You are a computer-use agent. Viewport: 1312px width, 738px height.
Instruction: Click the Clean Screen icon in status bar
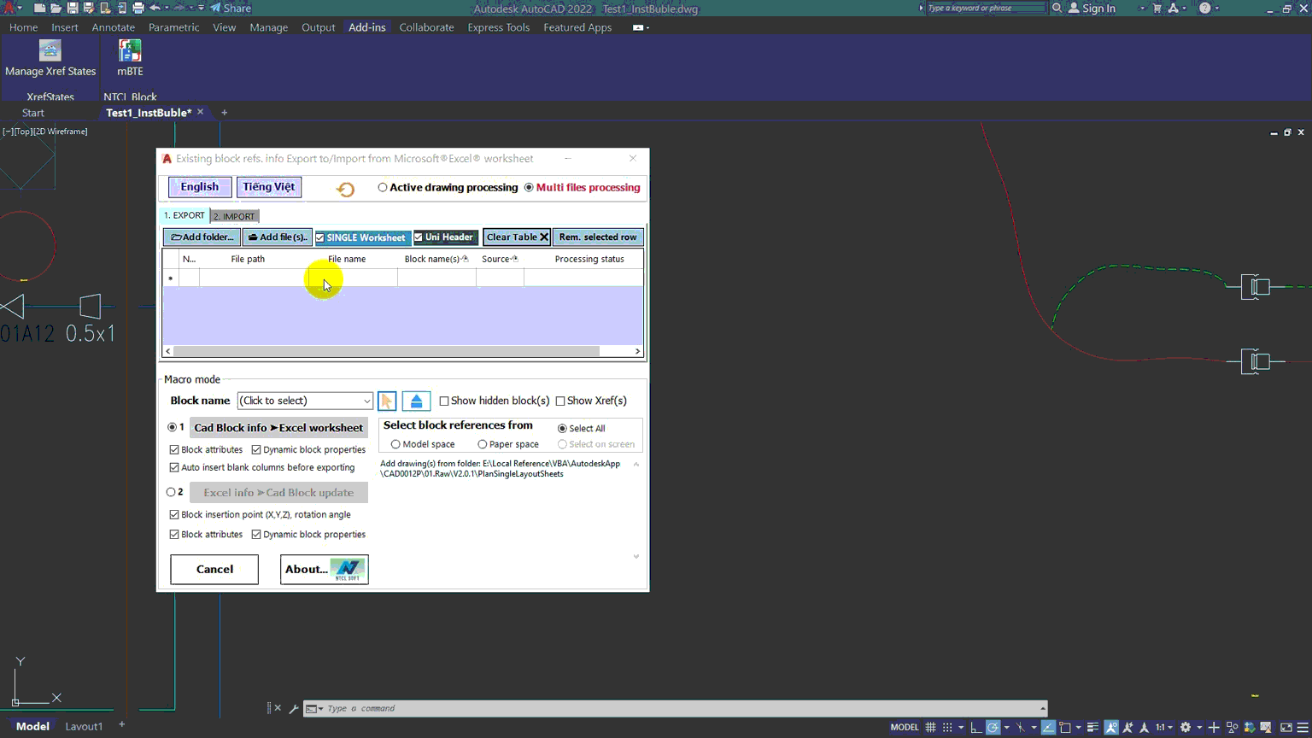click(x=1286, y=728)
